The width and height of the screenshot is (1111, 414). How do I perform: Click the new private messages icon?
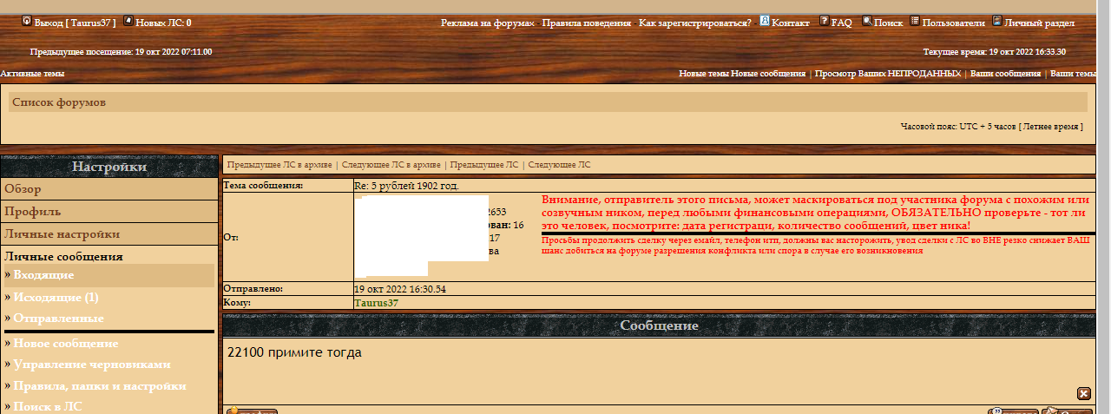[x=128, y=21]
